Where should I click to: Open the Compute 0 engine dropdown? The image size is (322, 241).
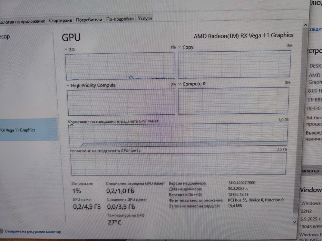[x=179, y=84]
